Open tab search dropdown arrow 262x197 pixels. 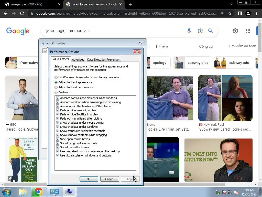click(x=231, y=4)
